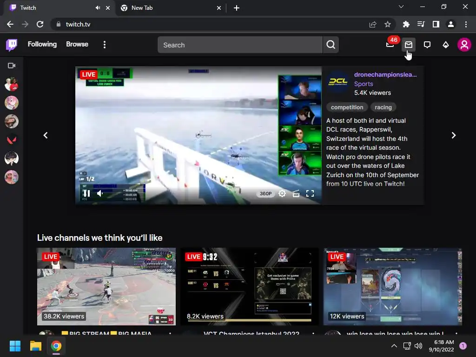Open the black-haired cartoon avatar channel in sidebar
476x357 pixels.
click(x=12, y=159)
